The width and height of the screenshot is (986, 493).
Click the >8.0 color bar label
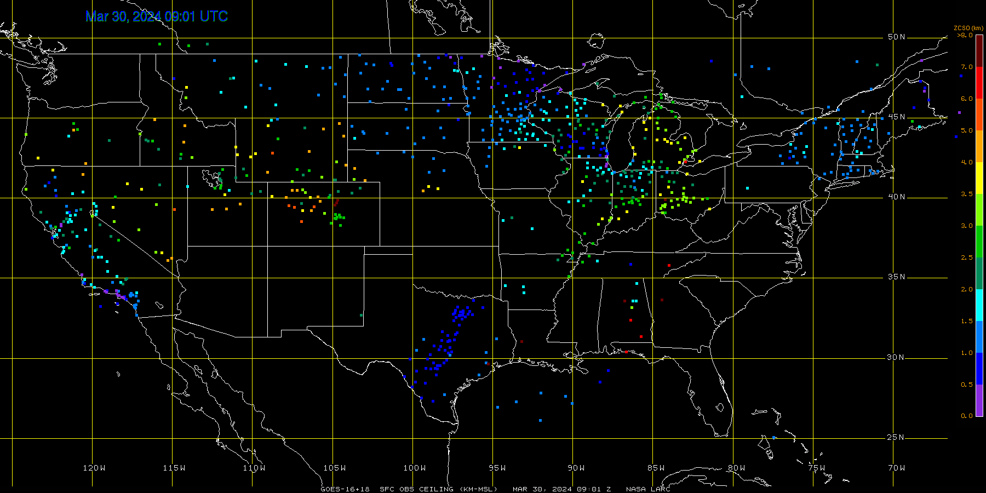point(965,35)
